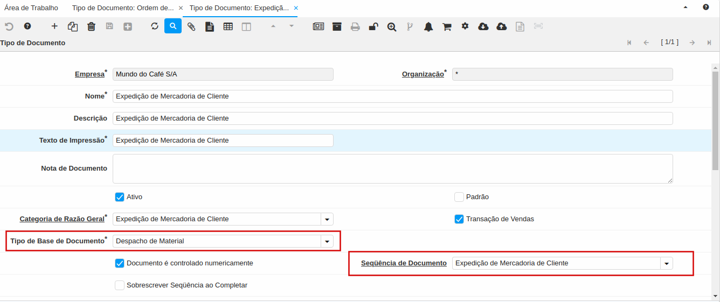Switch to Tipo de Documento: Ordem de tab

123,8
